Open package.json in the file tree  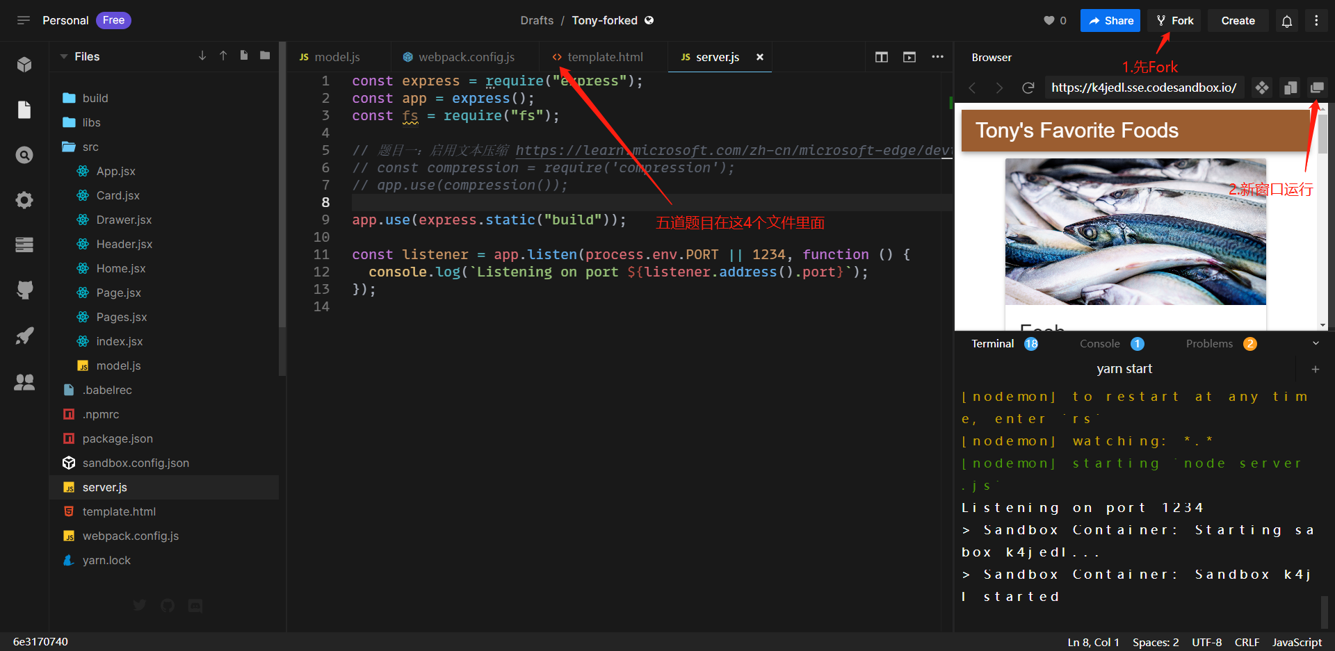pos(118,438)
